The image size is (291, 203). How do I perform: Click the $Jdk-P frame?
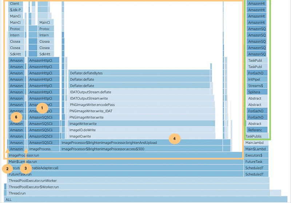(x=16, y=10)
